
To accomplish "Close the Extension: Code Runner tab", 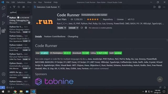I will pyautogui.click(x=59, y=7).
